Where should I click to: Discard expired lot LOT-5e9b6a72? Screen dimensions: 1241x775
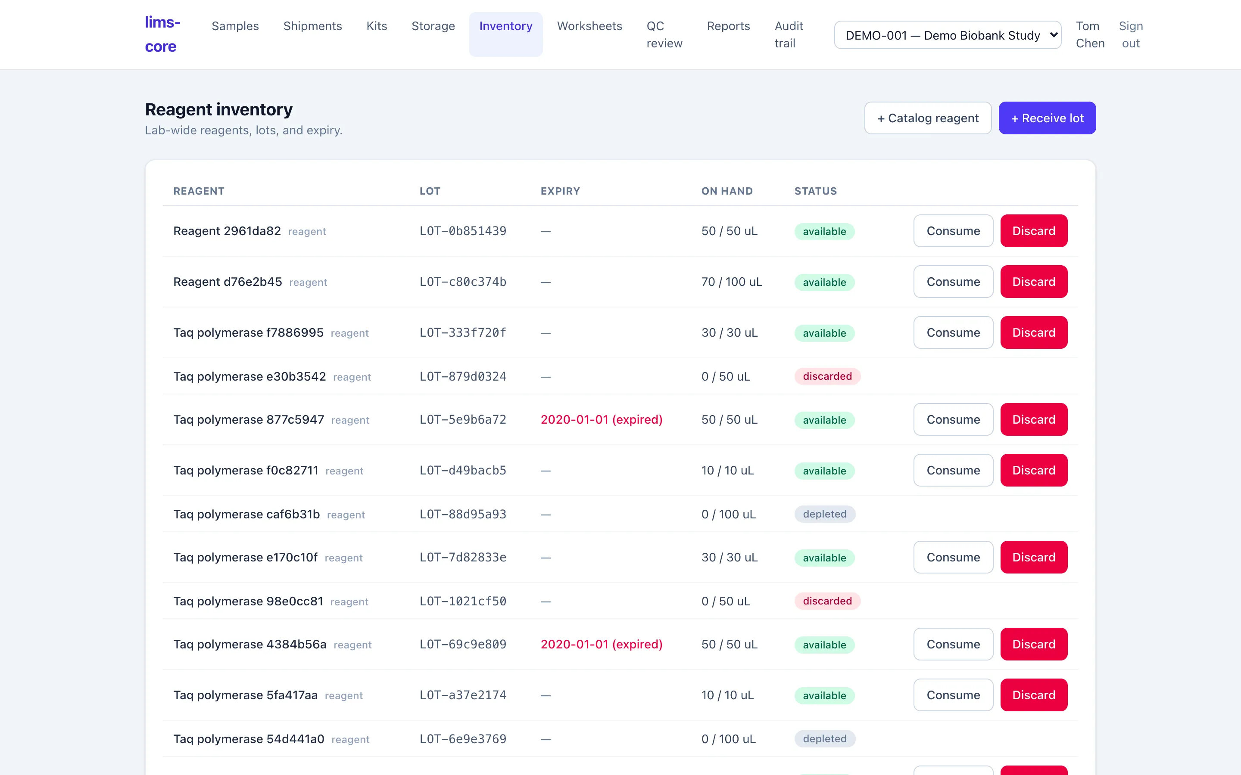[x=1033, y=419]
